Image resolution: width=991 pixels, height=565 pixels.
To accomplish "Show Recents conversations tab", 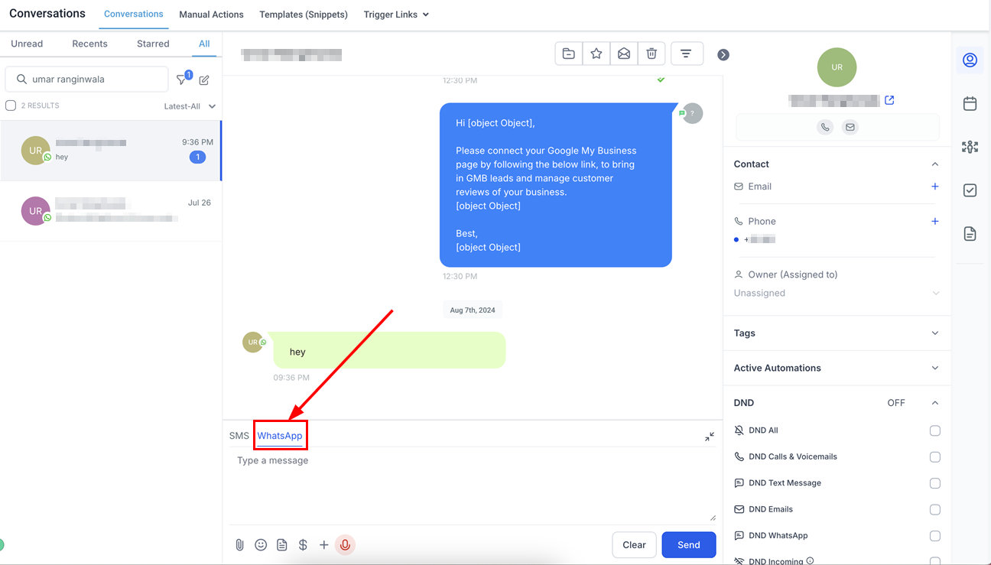I will tap(89, 44).
